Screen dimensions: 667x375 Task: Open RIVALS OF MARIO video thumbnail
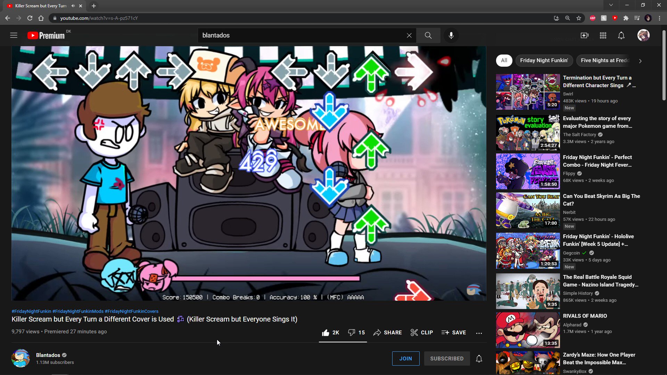(528, 330)
